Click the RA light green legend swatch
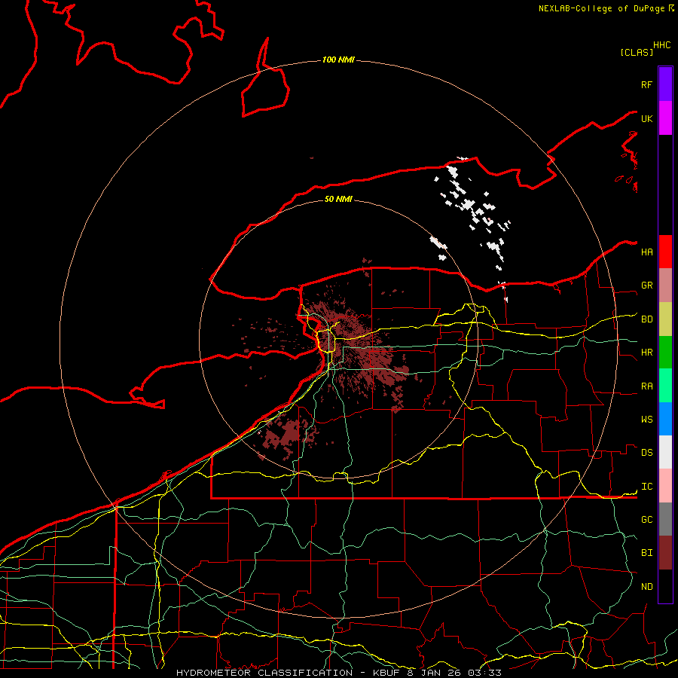 point(665,386)
